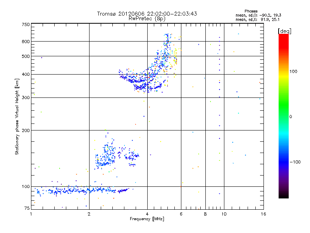
Task: Click the 'mean, sd,O: -90.2, 19.3' line
Action: pos(258,15)
